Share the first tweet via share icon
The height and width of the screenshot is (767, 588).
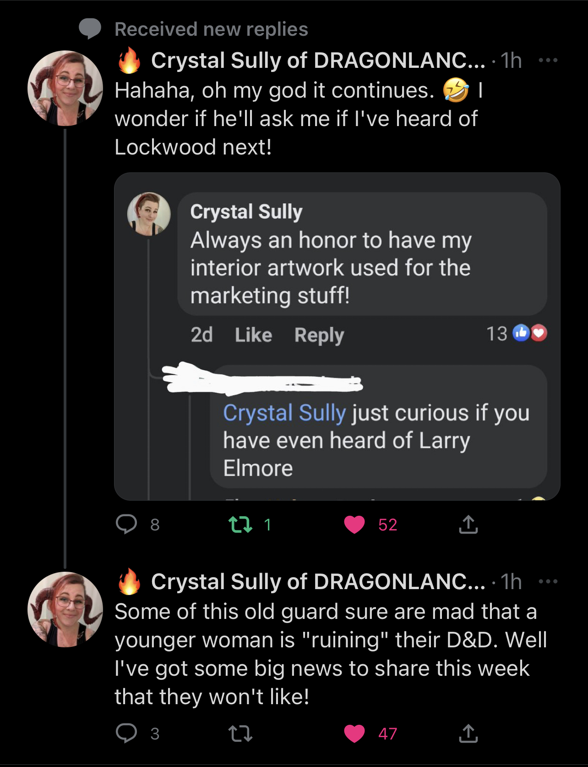[x=468, y=524]
